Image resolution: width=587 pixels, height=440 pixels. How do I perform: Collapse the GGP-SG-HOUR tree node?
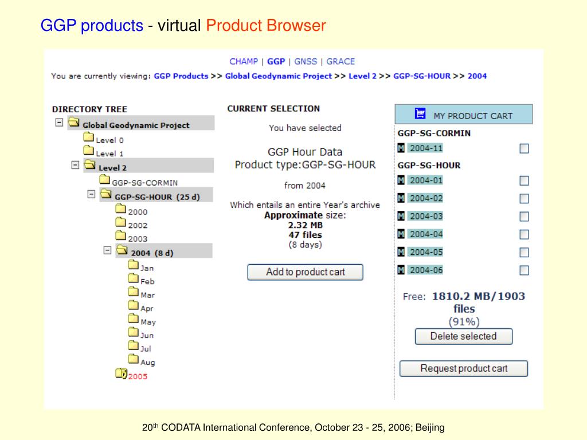tap(91, 194)
